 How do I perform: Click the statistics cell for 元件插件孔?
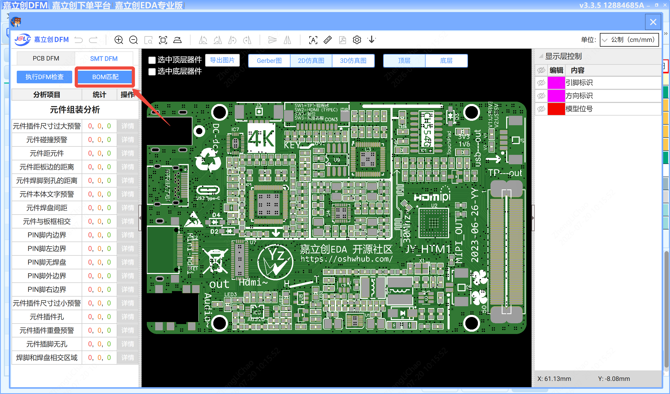[x=99, y=317]
